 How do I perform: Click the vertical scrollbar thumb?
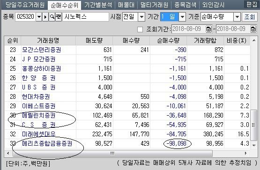(254, 125)
